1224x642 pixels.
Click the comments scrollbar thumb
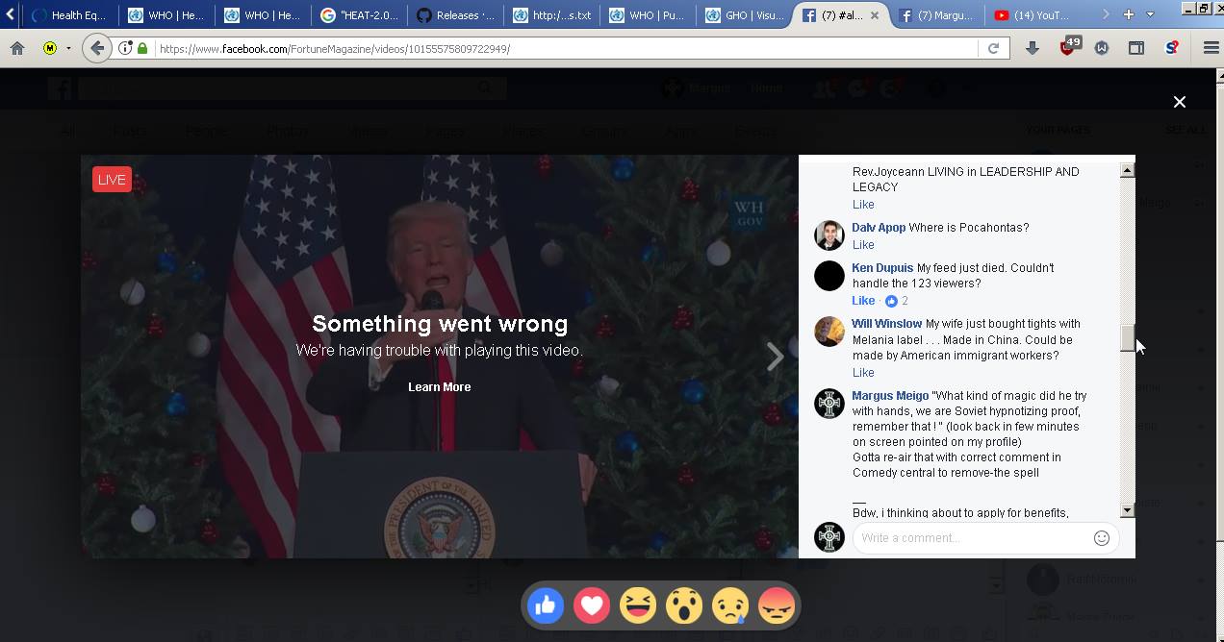(x=1127, y=338)
